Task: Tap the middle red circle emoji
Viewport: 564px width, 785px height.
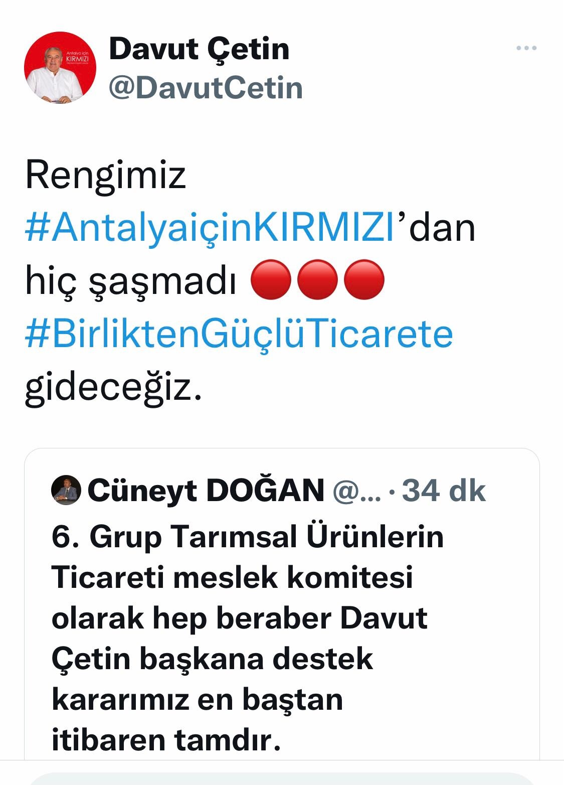Action: [x=317, y=280]
